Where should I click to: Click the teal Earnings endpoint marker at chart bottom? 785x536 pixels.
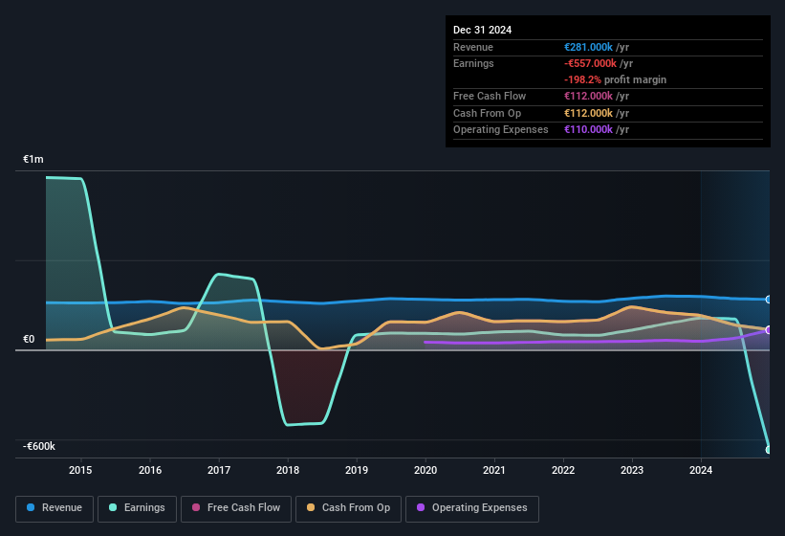769,449
